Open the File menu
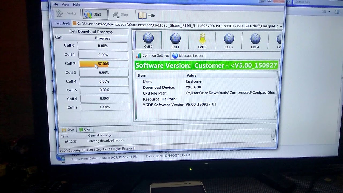This screenshot has height=193, width=343. (x=55, y=4)
